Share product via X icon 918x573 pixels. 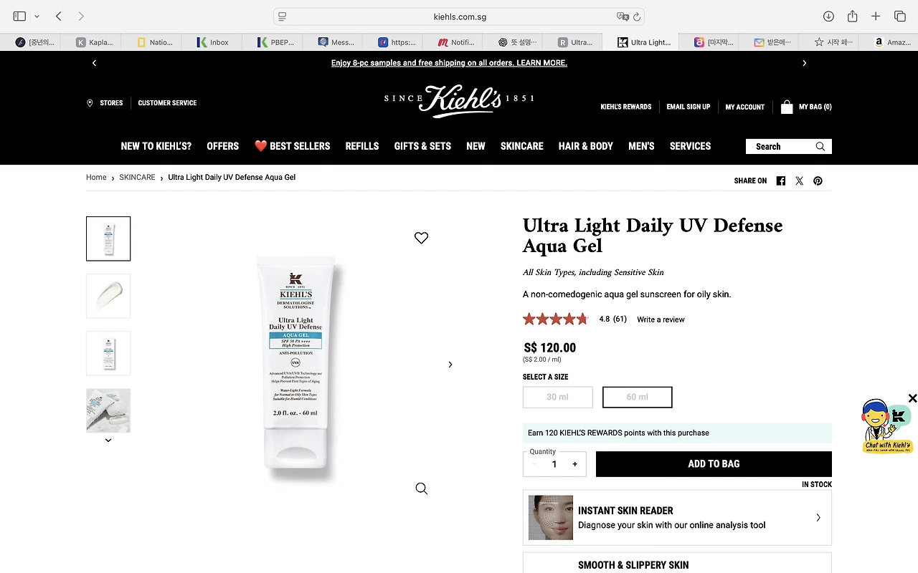(x=799, y=181)
